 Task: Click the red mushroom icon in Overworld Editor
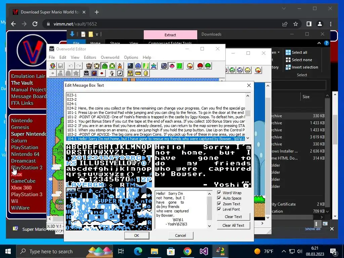click(x=200, y=66)
